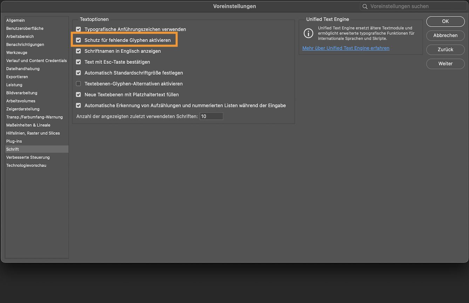Select the Werkzeuge category
The width and height of the screenshot is (469, 303).
(x=37, y=53)
